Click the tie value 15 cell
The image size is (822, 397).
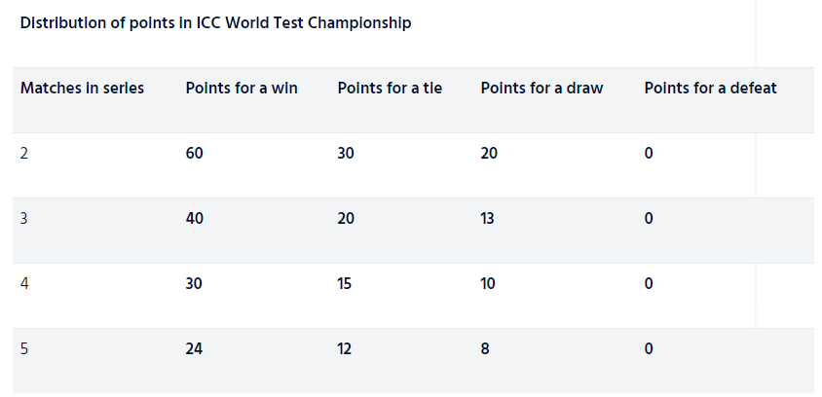[x=345, y=284]
